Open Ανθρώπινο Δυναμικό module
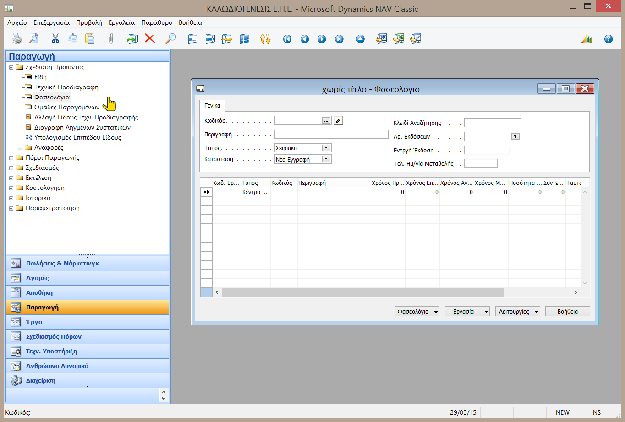This screenshot has width=625, height=422. pos(87,366)
